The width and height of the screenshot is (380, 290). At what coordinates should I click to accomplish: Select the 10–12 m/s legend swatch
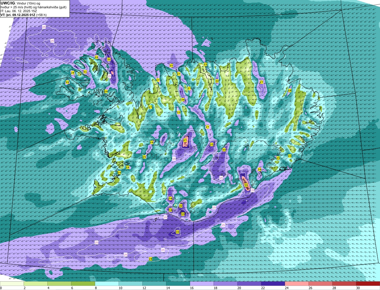(x=131, y=283)
